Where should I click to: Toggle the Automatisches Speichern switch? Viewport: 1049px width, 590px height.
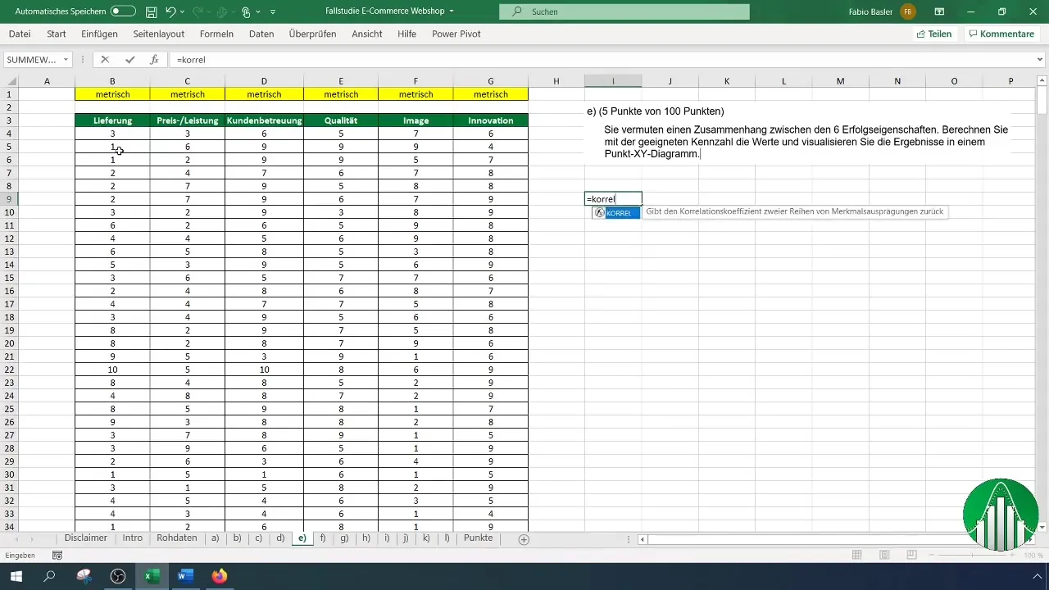point(123,11)
